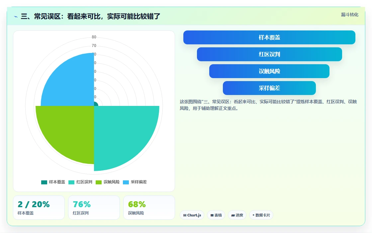Open the 76% 红区误判 data card

(94, 208)
